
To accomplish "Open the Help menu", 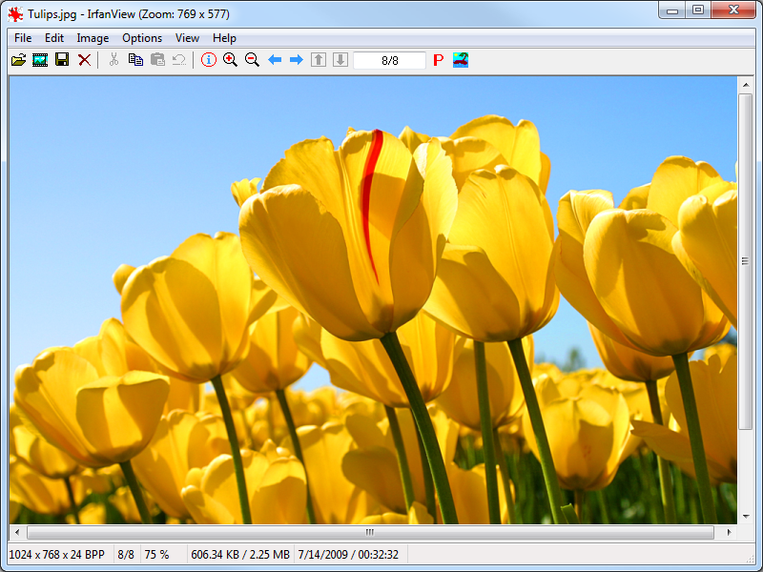I will (x=224, y=38).
